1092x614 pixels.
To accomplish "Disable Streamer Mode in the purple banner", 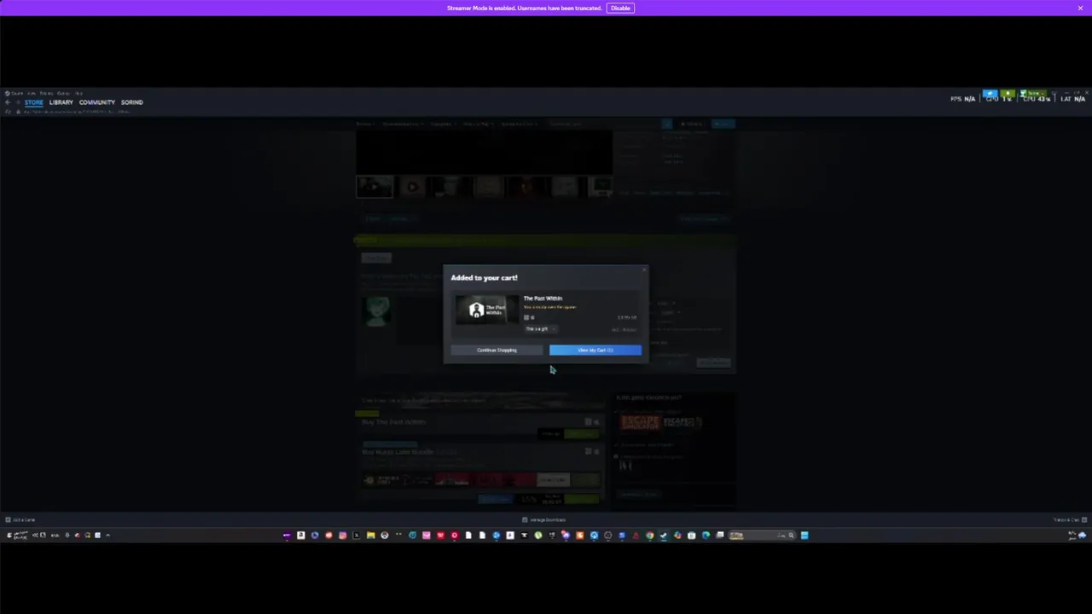I will click(620, 8).
